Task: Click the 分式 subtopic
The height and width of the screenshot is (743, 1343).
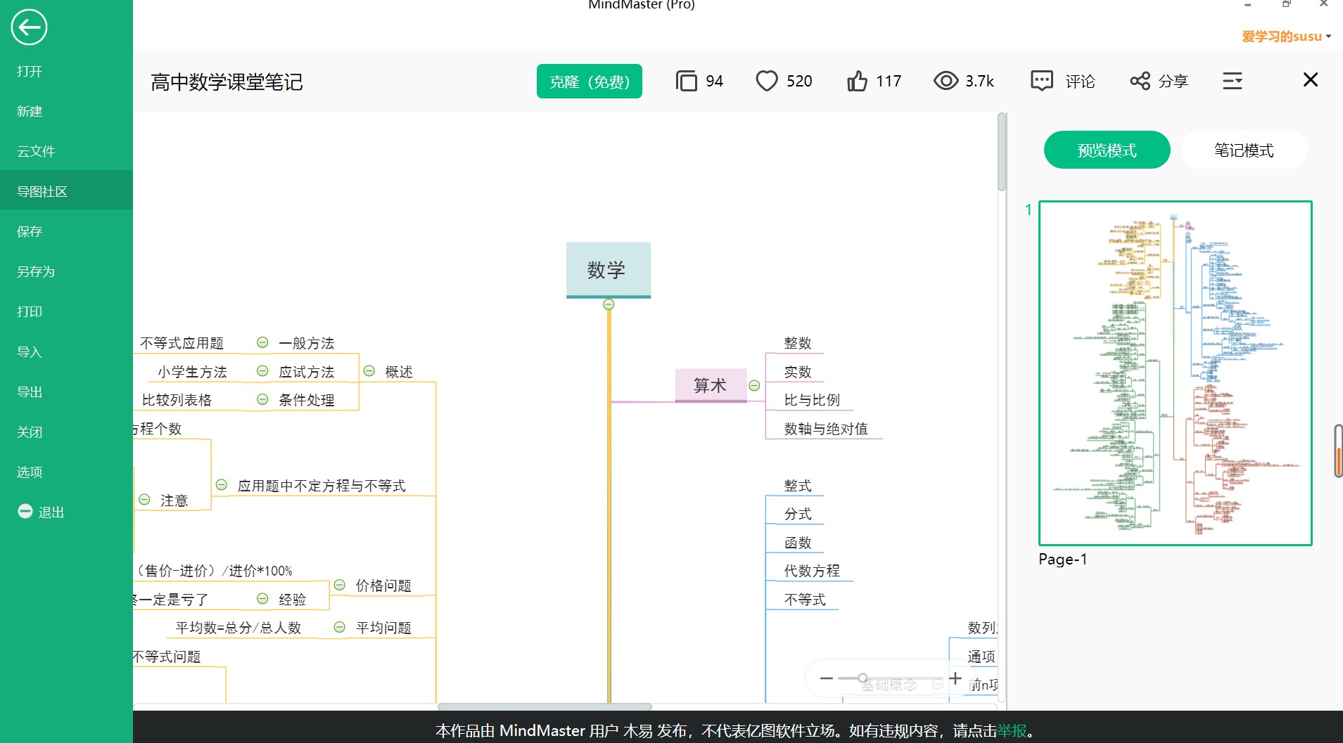Action: [798, 514]
